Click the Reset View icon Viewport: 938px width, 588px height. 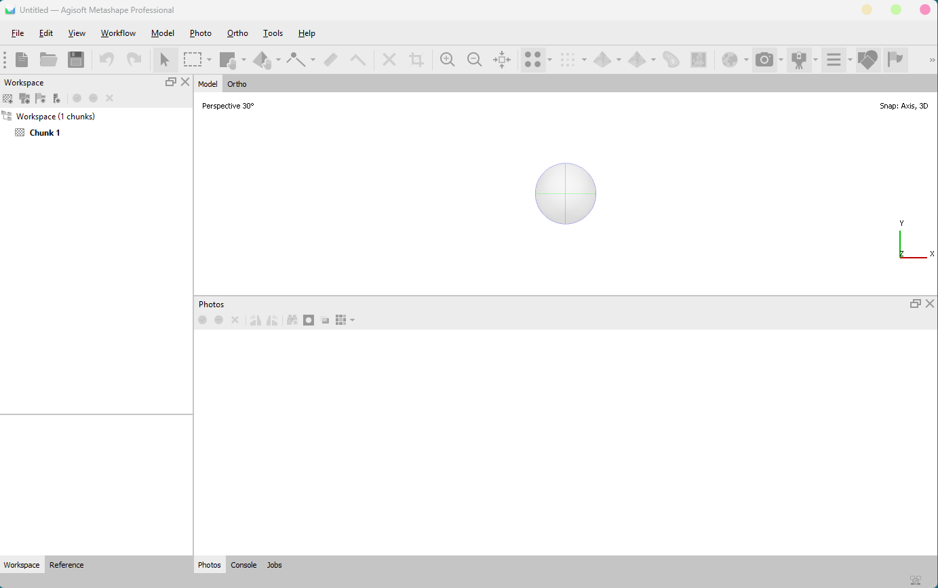pos(502,60)
